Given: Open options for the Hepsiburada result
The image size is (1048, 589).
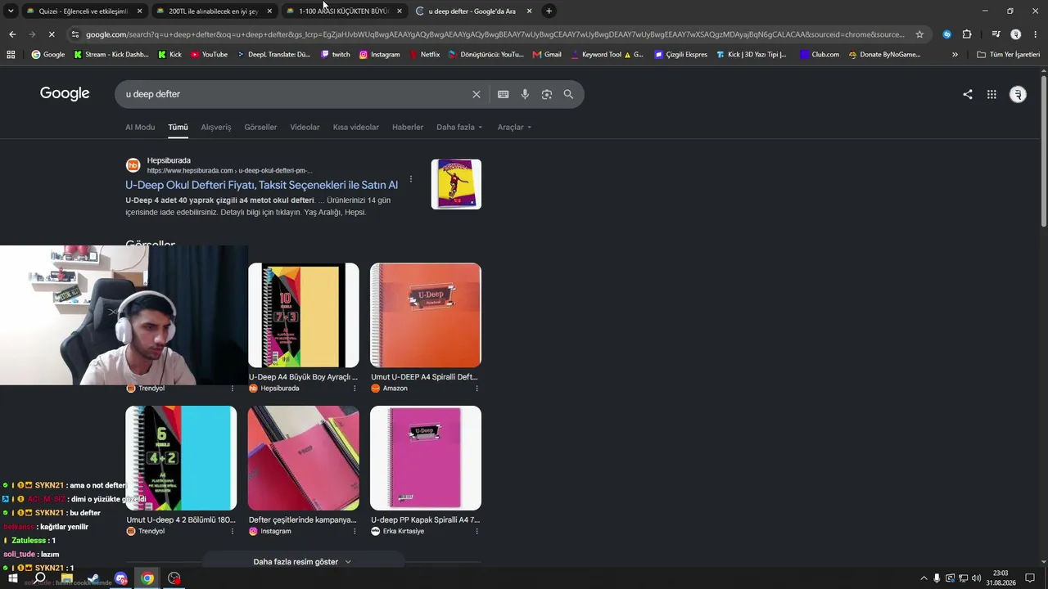Looking at the screenshot, I should pos(411,179).
